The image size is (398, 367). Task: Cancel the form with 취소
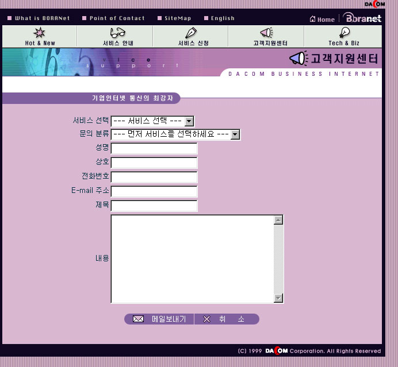(x=227, y=319)
